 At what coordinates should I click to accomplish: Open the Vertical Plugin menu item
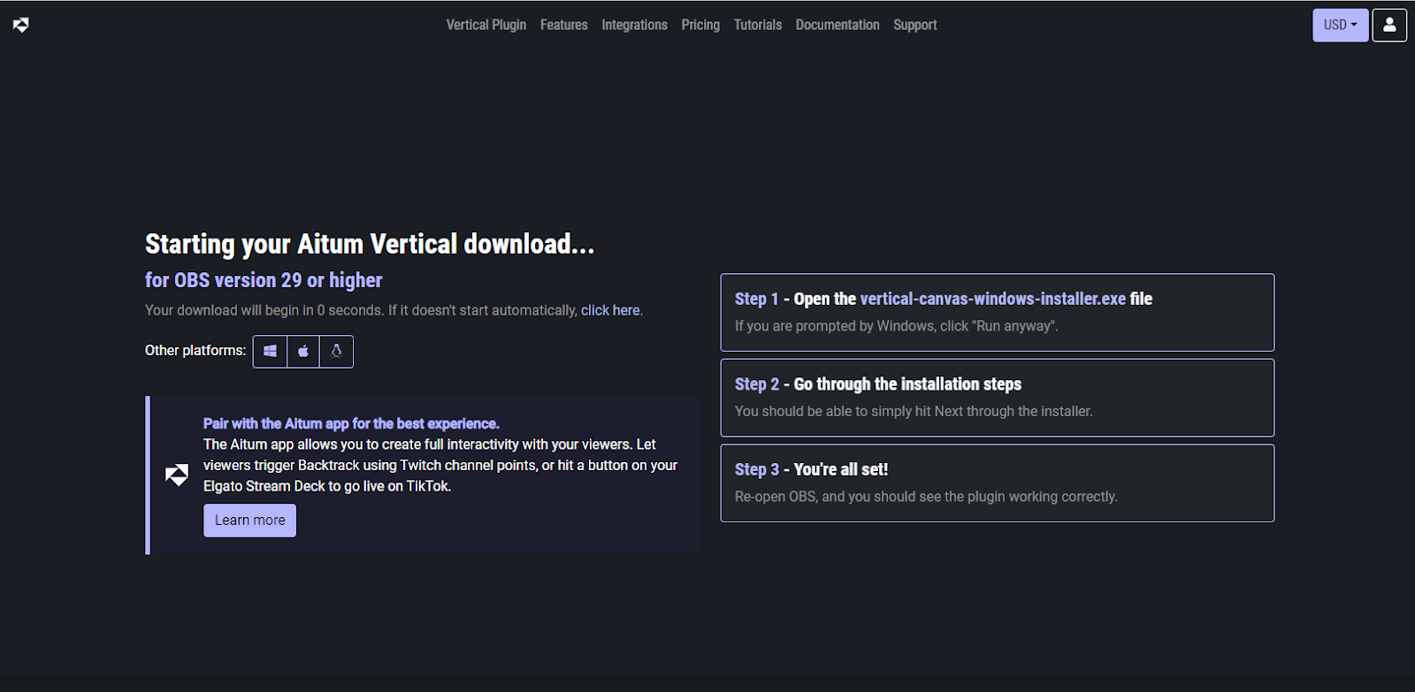coord(486,25)
